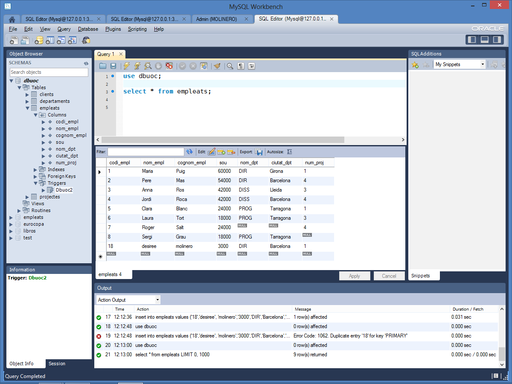Delete selected rows icon in result toolbar
The image size is (512, 384).
[x=231, y=151]
